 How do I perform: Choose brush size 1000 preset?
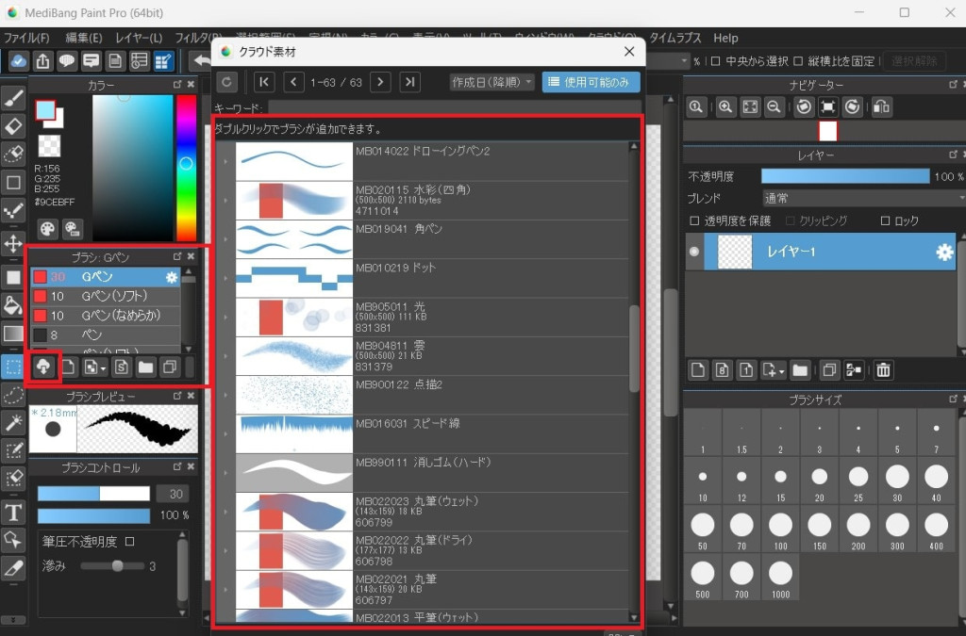[780, 579]
